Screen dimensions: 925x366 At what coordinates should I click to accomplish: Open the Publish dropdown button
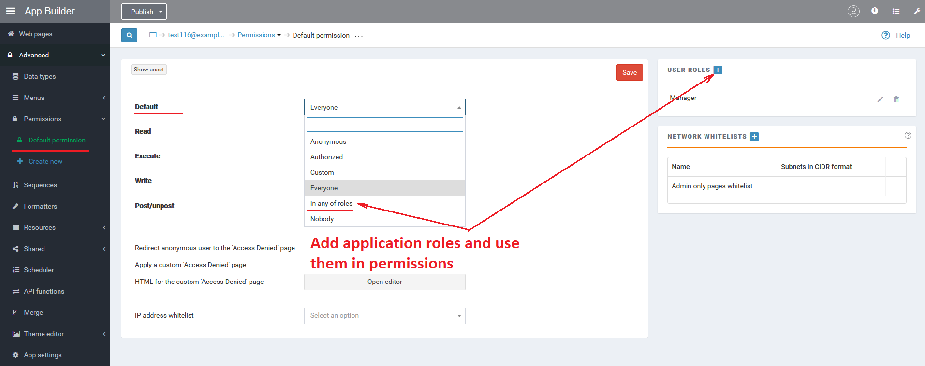[x=144, y=12]
